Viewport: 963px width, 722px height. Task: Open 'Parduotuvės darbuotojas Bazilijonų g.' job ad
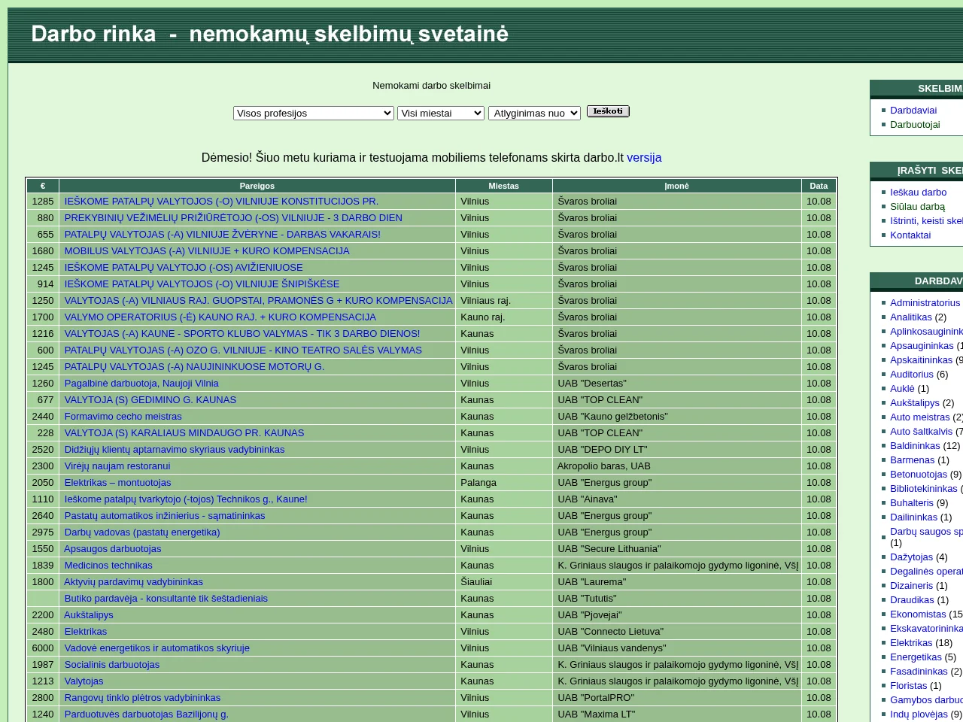click(x=147, y=714)
